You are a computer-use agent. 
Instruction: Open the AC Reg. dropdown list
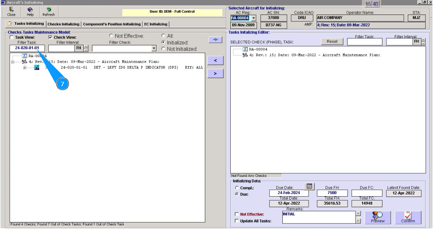pyautogui.click(x=254, y=18)
